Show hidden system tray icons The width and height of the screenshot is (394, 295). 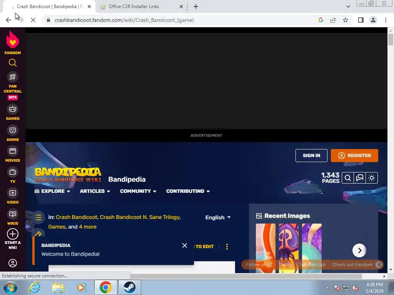coord(327,288)
